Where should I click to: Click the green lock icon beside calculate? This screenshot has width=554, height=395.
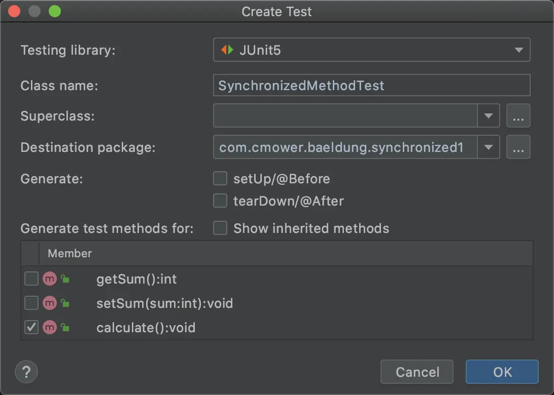tap(64, 328)
